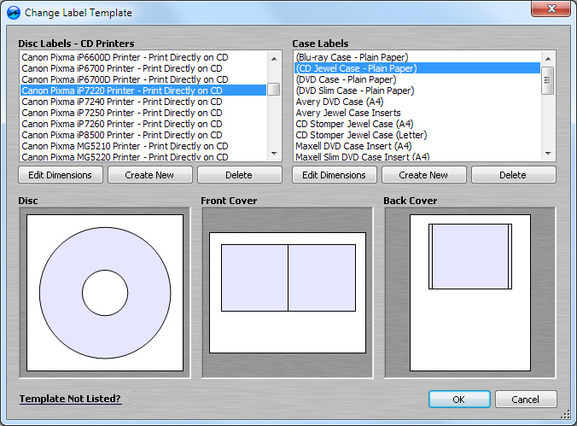Delete the selected case label template
This screenshot has height=426, width=577.
[513, 175]
